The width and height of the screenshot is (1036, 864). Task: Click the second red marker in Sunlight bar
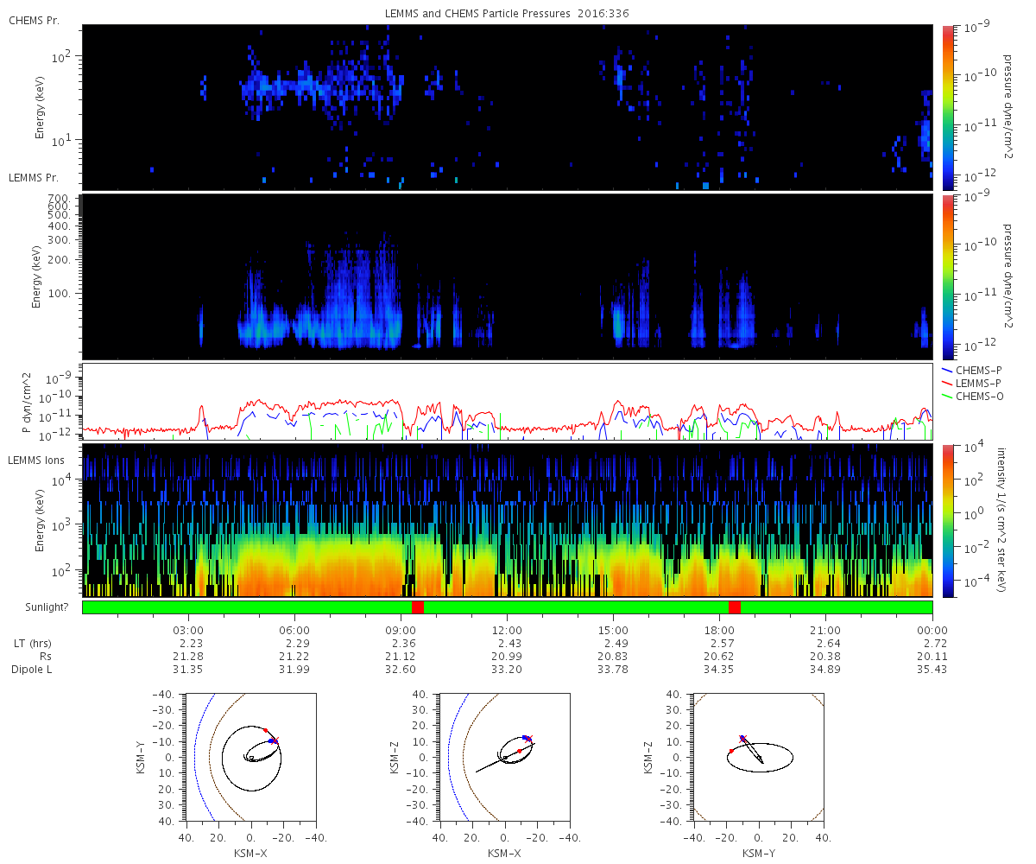tap(735, 607)
